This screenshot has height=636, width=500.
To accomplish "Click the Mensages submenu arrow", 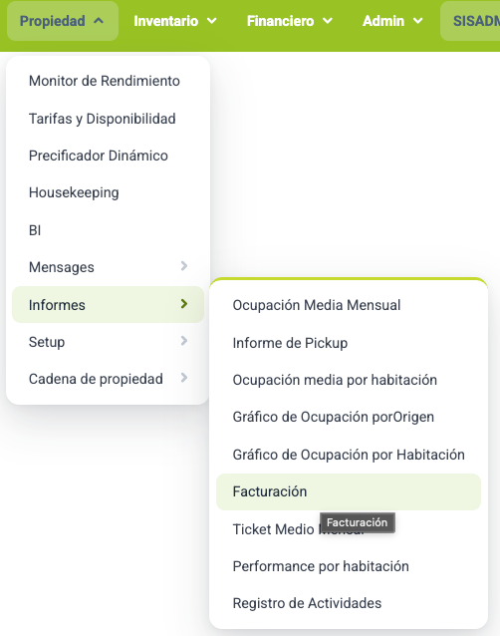I will click(184, 266).
